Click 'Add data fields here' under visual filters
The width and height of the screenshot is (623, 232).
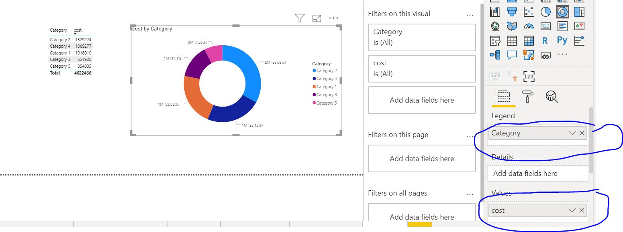[422, 100]
